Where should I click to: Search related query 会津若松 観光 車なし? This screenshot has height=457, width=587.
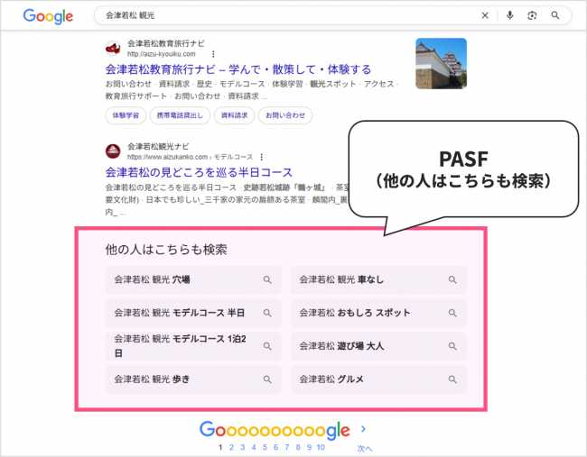click(378, 280)
